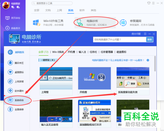Open the 电脑诊所 stethoscope tool
This screenshot has height=131, width=164.
point(80,23)
